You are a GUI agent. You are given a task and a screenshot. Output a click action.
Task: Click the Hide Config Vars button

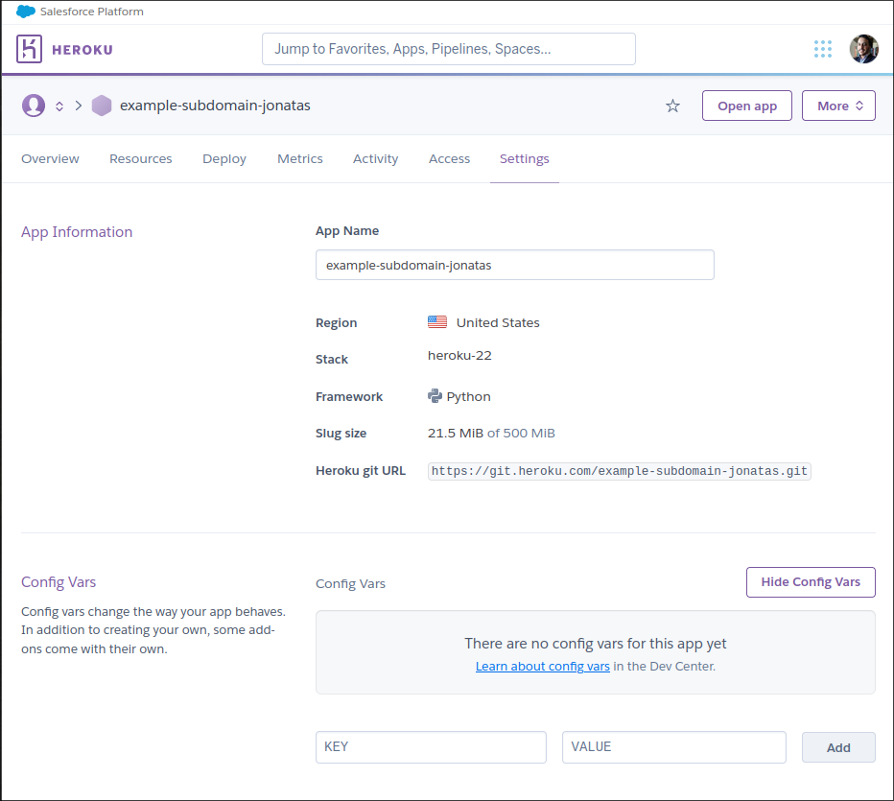click(x=811, y=582)
